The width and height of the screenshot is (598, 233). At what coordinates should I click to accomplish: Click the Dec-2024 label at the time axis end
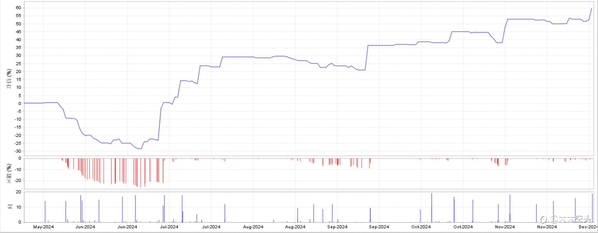[588, 227]
